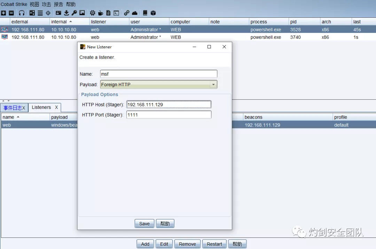Sort listeners by the beacons column header
Viewport: 376px width, 249px height.
pyautogui.click(x=288, y=117)
